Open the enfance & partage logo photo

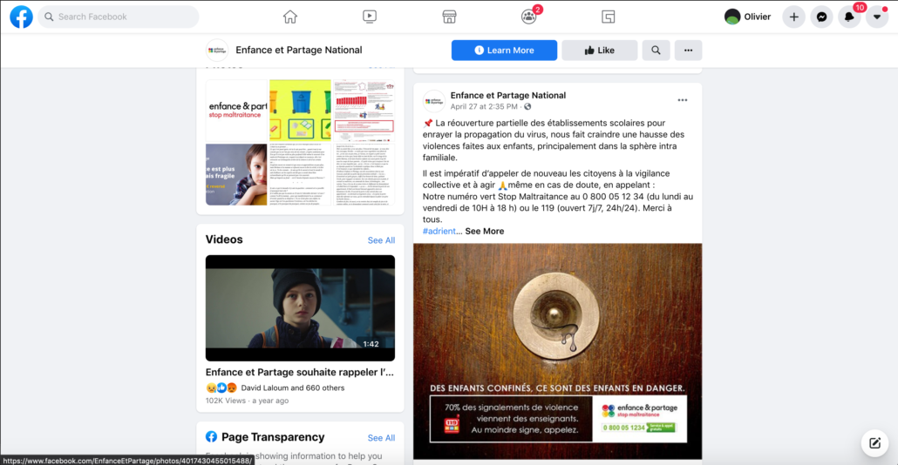click(236, 111)
